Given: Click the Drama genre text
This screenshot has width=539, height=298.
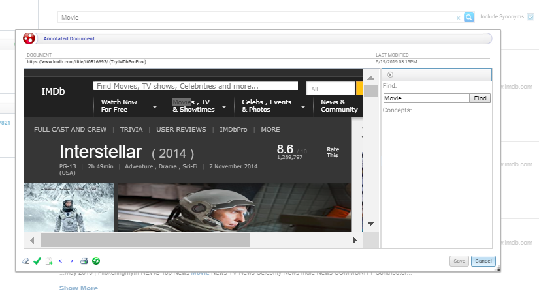Looking at the screenshot, I should [x=168, y=166].
